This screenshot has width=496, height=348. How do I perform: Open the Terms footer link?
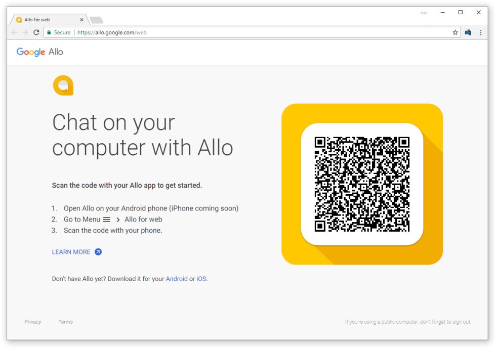[65, 322]
